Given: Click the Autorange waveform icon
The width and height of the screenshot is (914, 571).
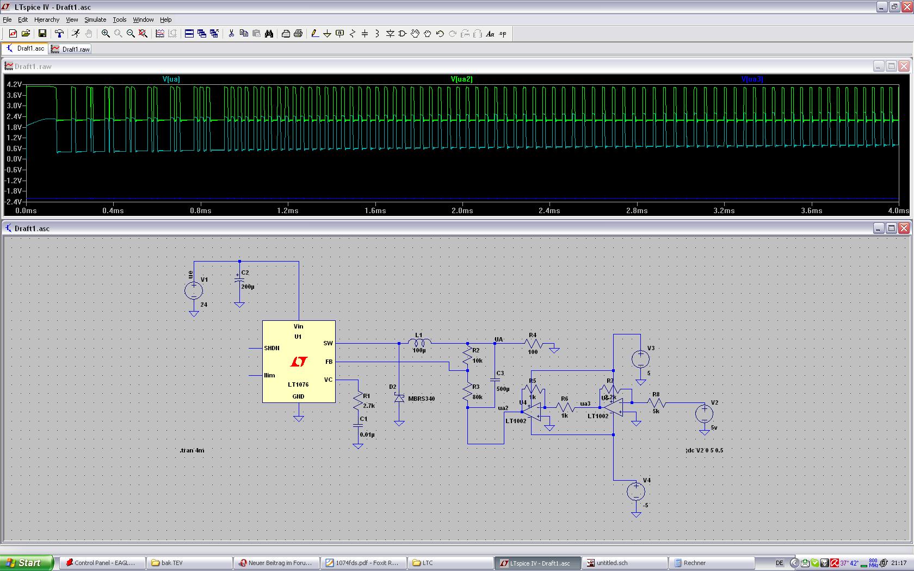Looking at the screenshot, I should click(160, 34).
